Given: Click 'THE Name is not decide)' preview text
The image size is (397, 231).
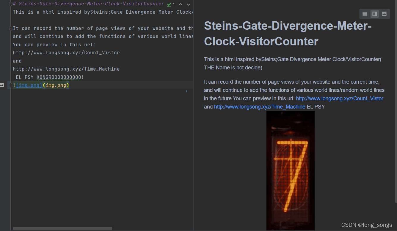Looking at the screenshot, I should pos(233,68).
